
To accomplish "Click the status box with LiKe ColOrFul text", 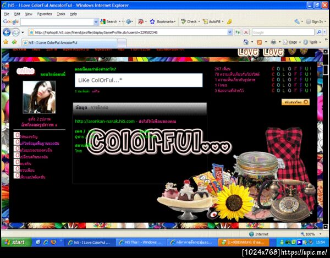I will 139,80.
